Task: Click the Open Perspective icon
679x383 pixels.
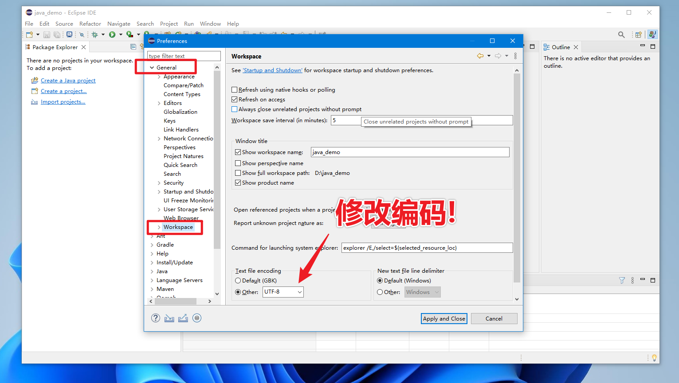Action: tap(638, 35)
